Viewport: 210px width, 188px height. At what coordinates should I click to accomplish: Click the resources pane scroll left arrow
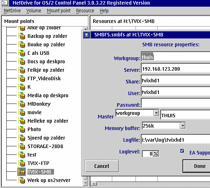point(94,184)
